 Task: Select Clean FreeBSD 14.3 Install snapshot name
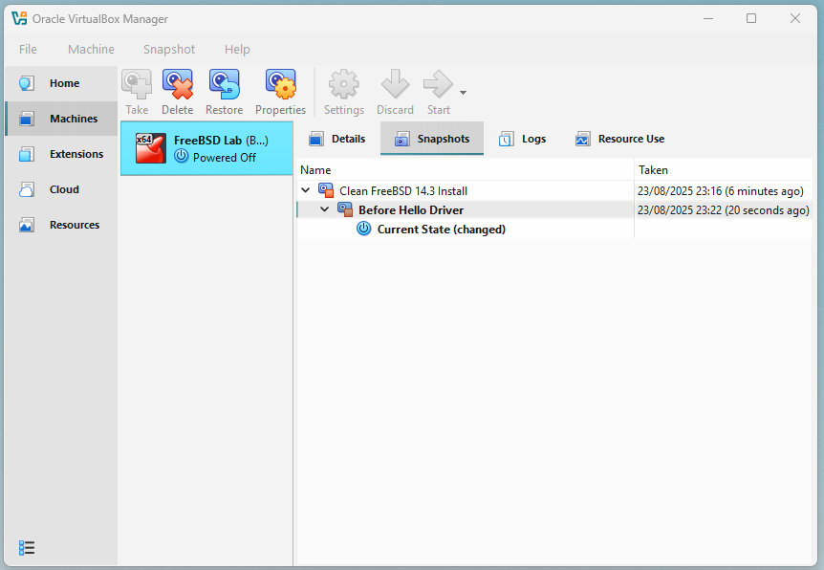point(403,191)
